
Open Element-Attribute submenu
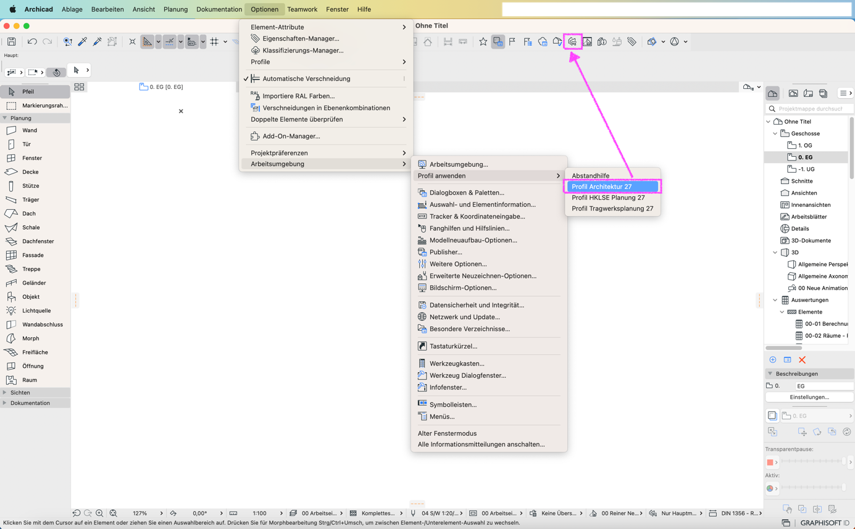click(x=326, y=27)
